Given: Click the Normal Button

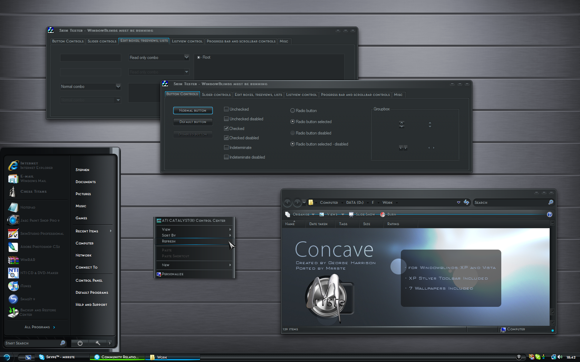Looking at the screenshot, I should click(193, 111).
